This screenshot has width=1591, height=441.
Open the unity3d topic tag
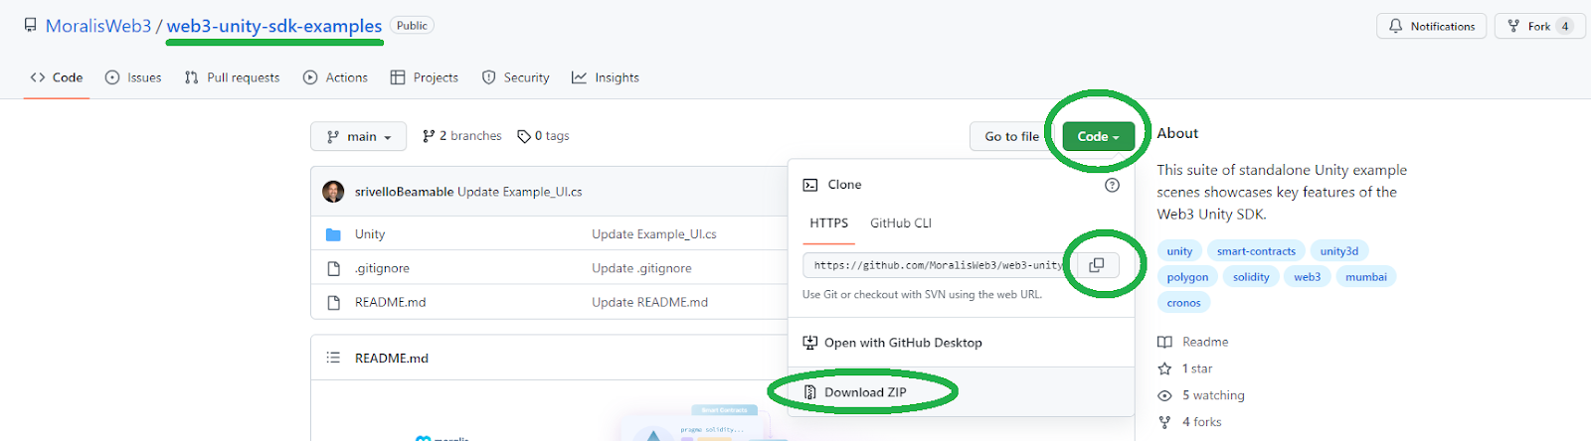[x=1338, y=251]
